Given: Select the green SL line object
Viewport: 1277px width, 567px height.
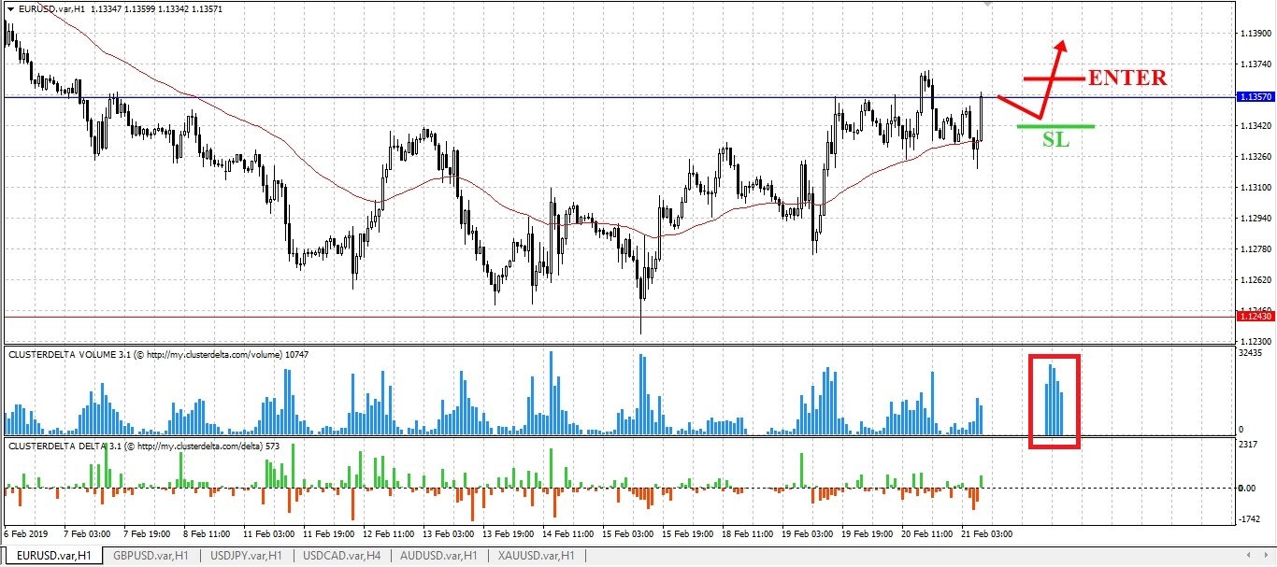Looking at the screenshot, I should pyautogui.click(x=1055, y=125).
